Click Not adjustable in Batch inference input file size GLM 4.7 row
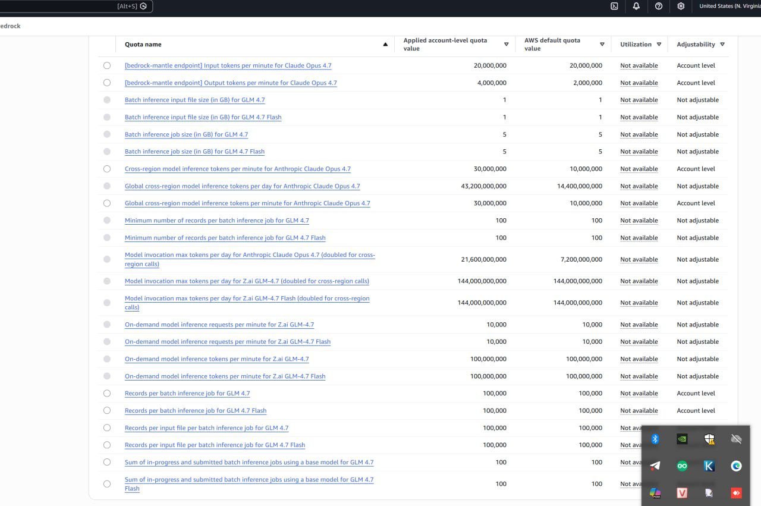This screenshot has height=506, width=761. [698, 100]
